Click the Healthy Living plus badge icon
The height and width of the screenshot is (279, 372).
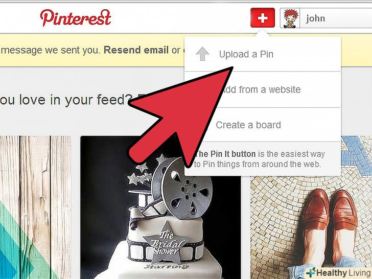pos(311,272)
